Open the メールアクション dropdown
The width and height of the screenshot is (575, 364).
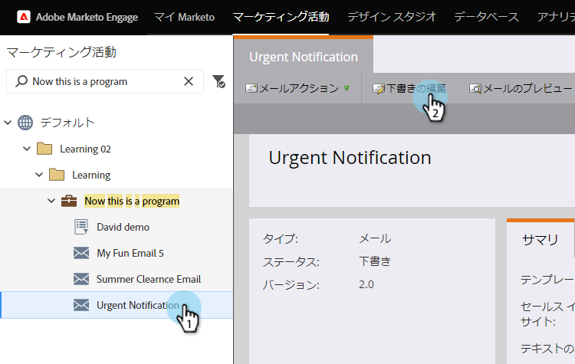[x=299, y=88]
